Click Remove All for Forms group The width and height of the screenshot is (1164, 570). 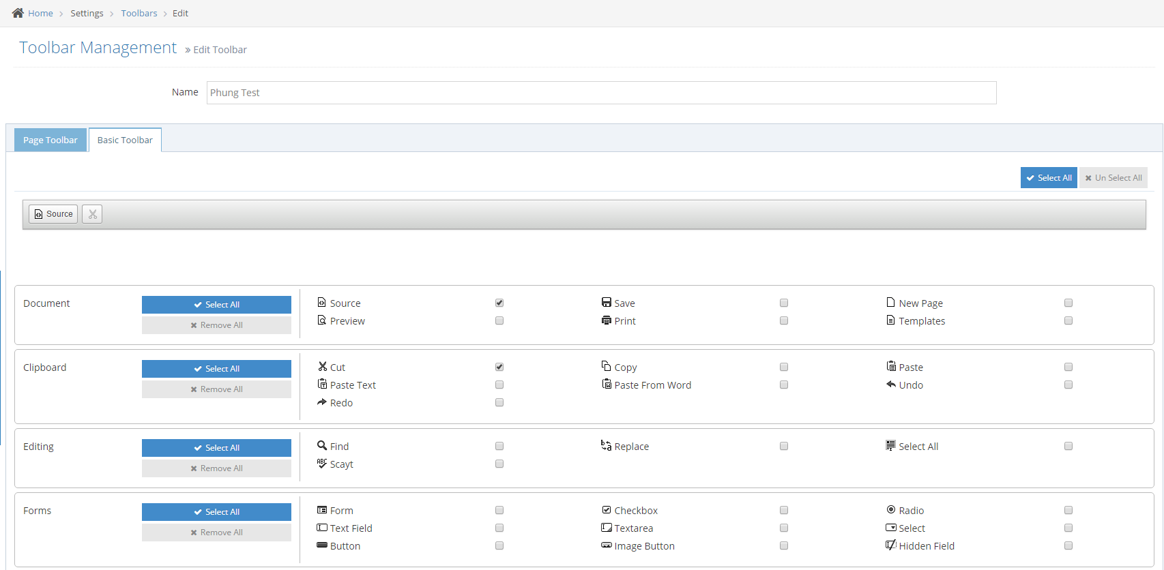[216, 532]
